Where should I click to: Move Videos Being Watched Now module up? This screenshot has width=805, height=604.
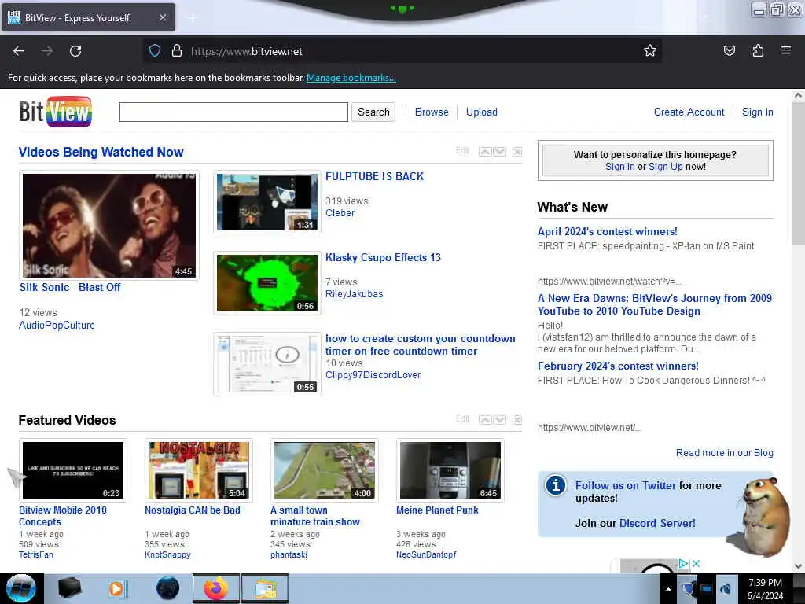(484, 152)
